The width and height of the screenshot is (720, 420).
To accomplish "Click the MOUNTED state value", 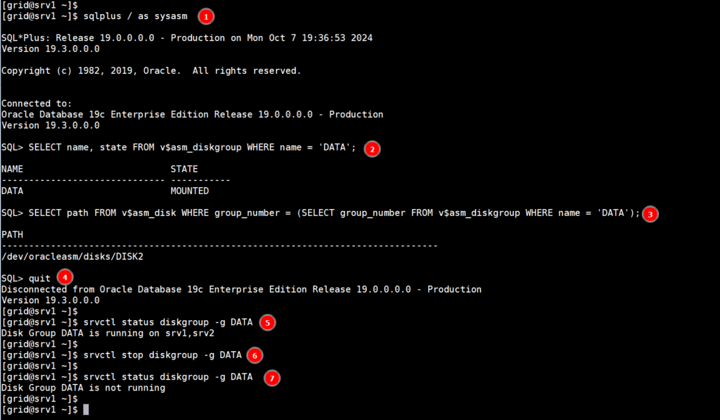I will coord(189,191).
